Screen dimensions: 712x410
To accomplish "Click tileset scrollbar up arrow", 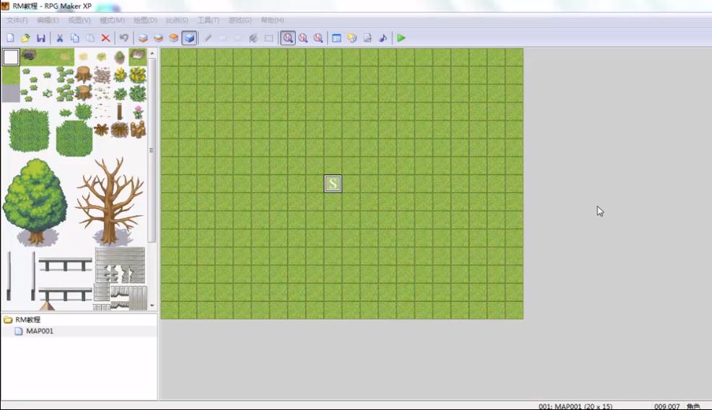I will coord(152,53).
